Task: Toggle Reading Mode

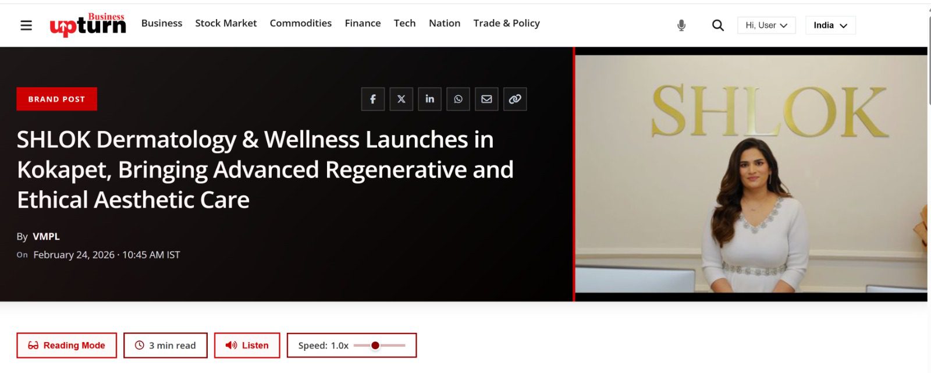Action: point(66,345)
